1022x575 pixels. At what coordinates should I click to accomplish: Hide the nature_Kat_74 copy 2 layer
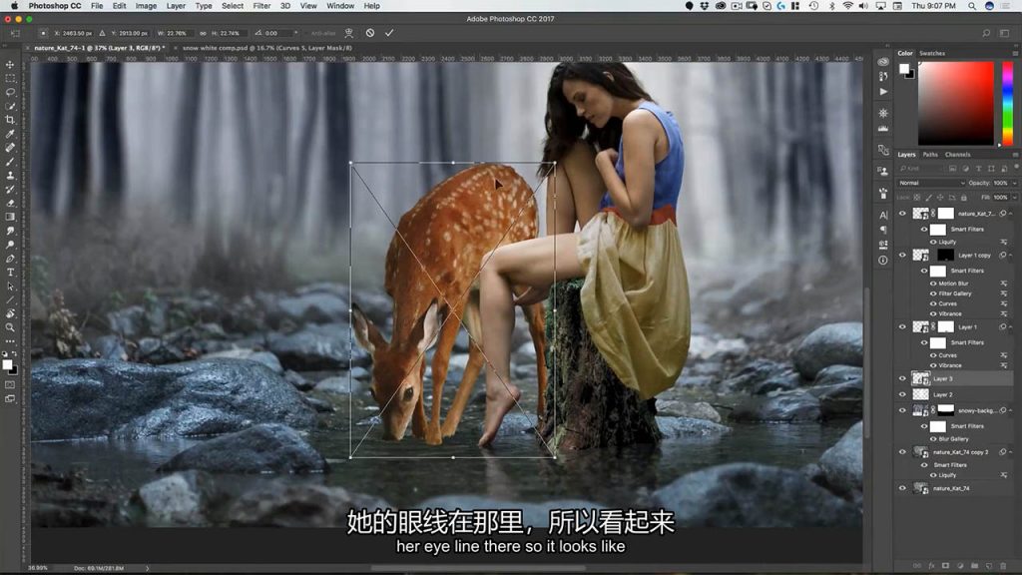pos(902,452)
